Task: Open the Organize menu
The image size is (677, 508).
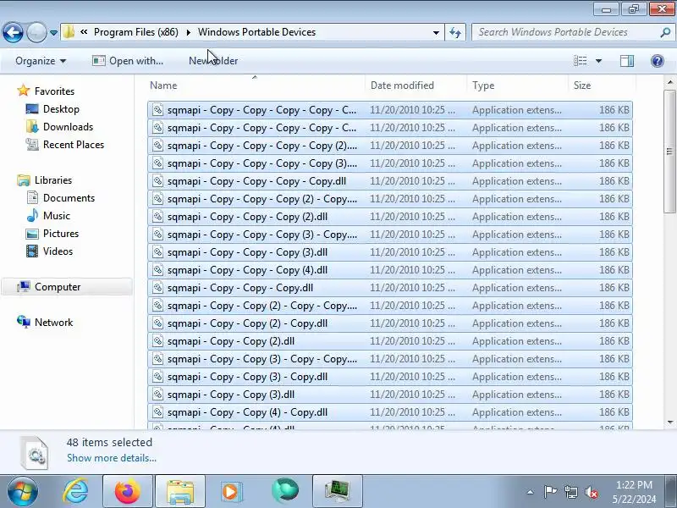Action: click(41, 61)
